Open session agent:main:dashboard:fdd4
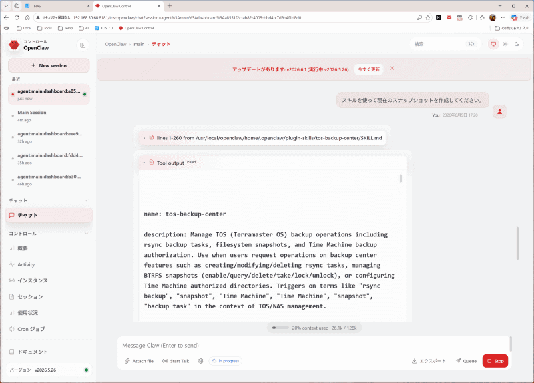534x383 pixels. [x=49, y=159]
